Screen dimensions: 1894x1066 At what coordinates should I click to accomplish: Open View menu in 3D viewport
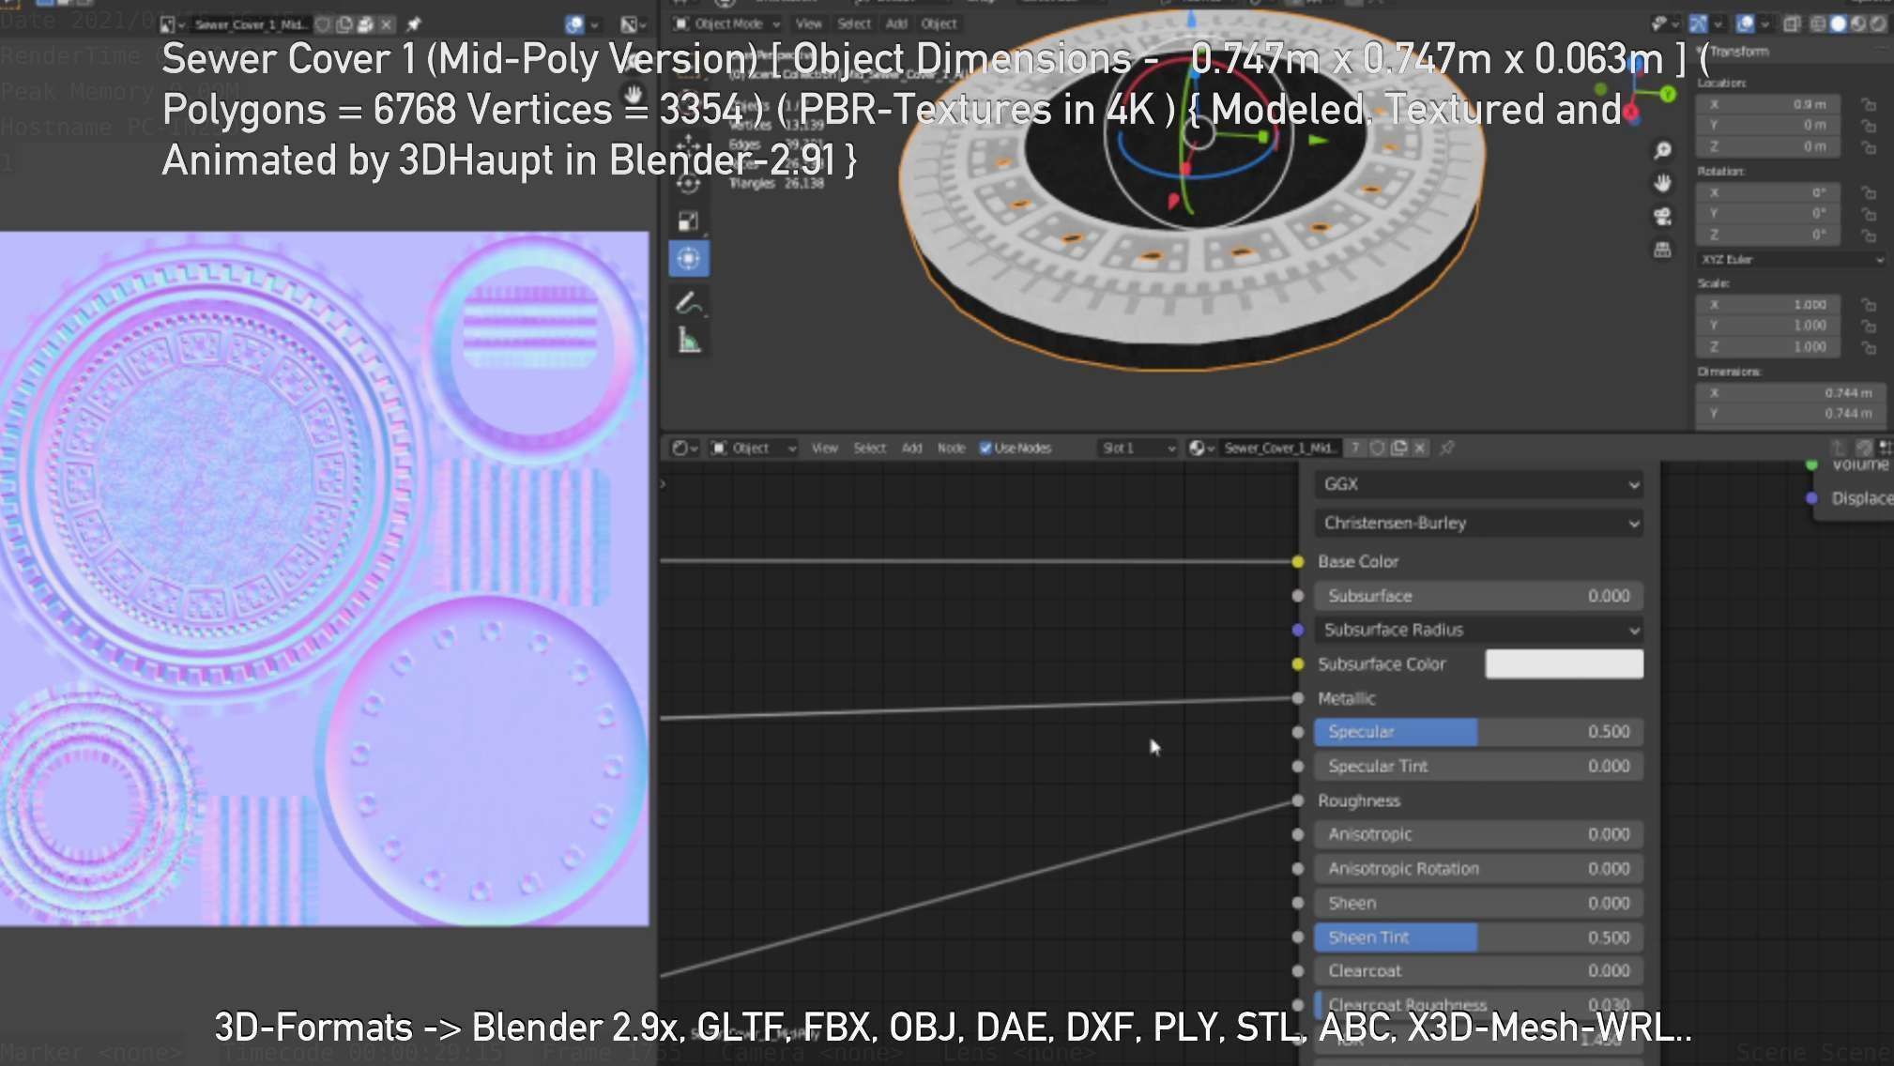click(808, 23)
